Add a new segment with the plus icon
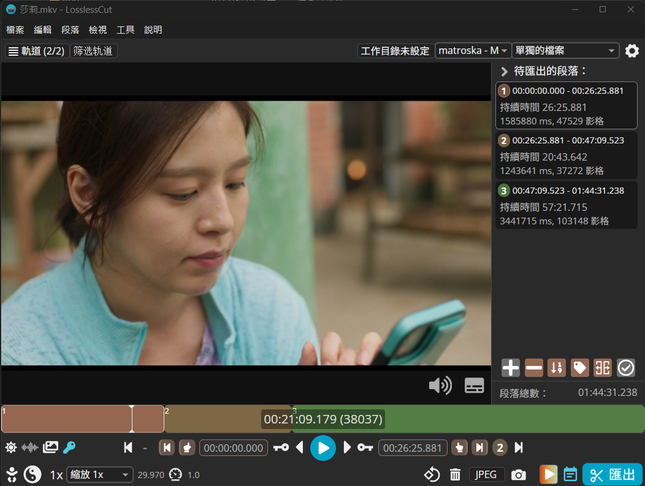This screenshot has width=645, height=486. pos(511,368)
